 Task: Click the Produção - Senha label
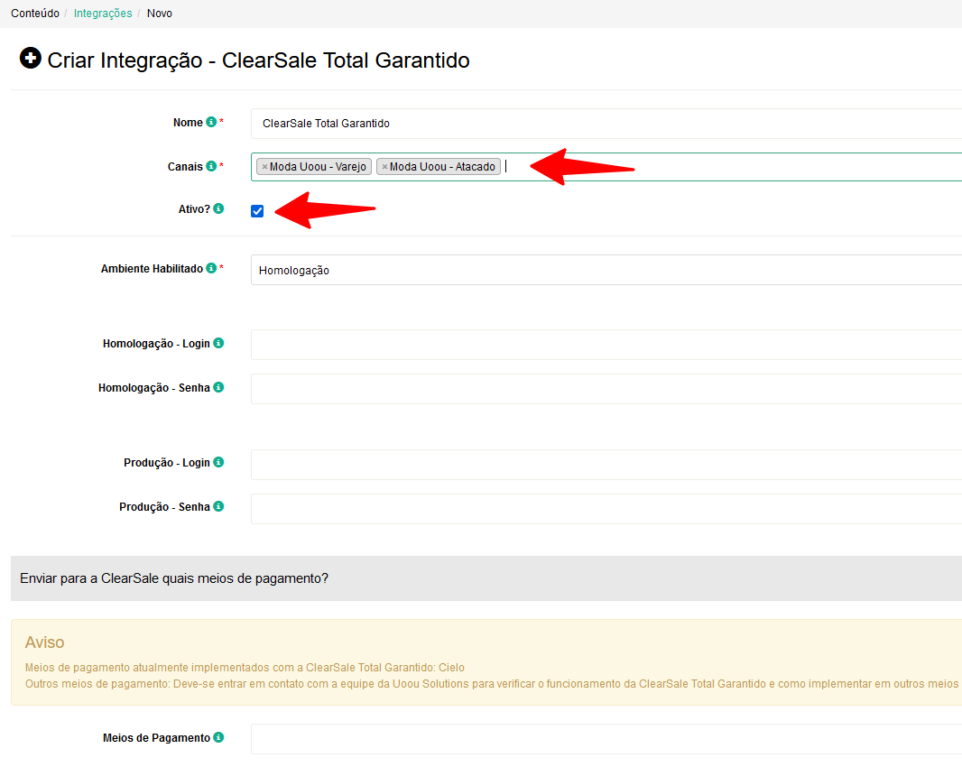tap(164, 507)
